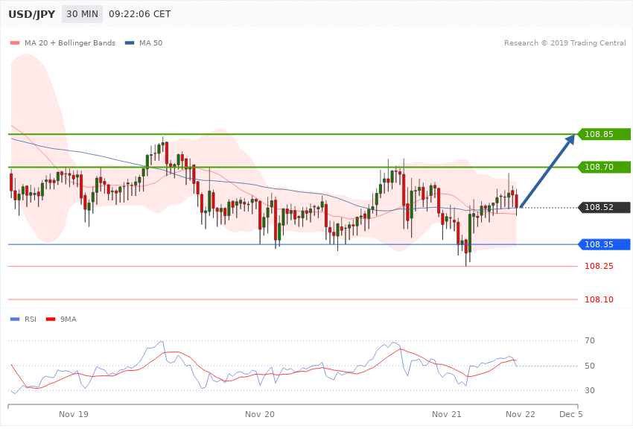633x429 pixels.
Task: Click the MA 20 + Bollinger Bands legend label
Action: pos(70,42)
